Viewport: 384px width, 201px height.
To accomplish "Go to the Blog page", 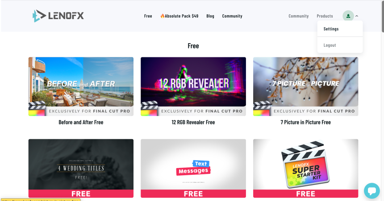I will click(210, 16).
